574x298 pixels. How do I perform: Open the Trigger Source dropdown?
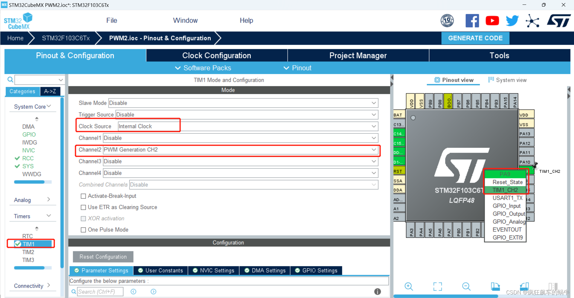point(247,115)
